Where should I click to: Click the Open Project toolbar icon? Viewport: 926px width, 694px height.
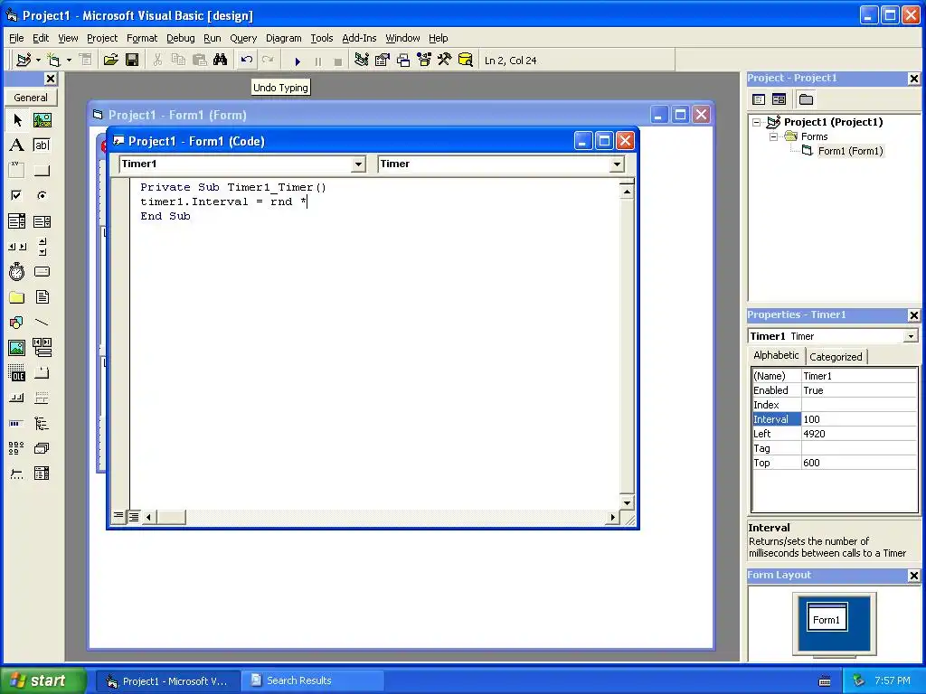pos(110,61)
